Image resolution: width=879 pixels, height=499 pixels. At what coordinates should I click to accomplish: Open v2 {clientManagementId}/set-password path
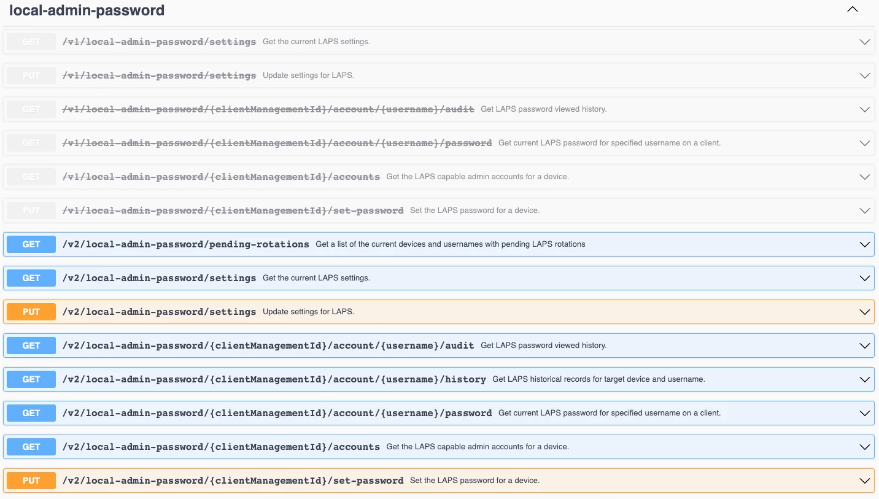point(233,481)
